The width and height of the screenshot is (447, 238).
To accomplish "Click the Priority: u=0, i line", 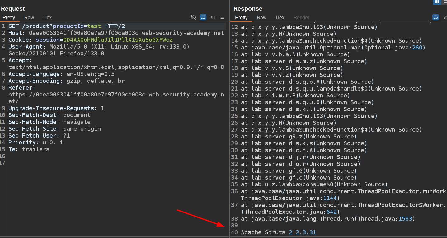I will click(x=36, y=142).
